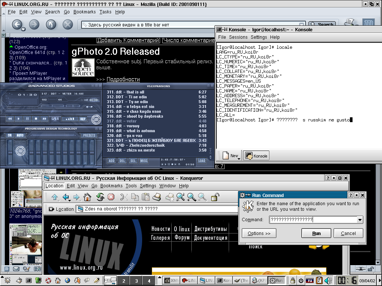382x286 pixels.
Task: Click Mozilla's round Stop button
Action: [x=68, y=25]
